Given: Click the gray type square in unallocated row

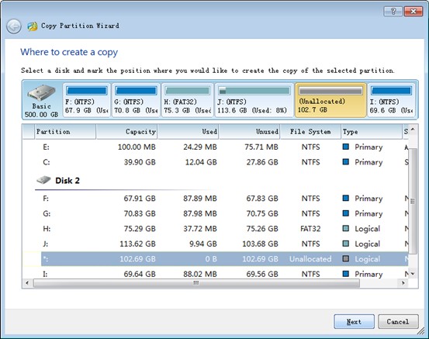Looking at the screenshot, I should 346,258.
